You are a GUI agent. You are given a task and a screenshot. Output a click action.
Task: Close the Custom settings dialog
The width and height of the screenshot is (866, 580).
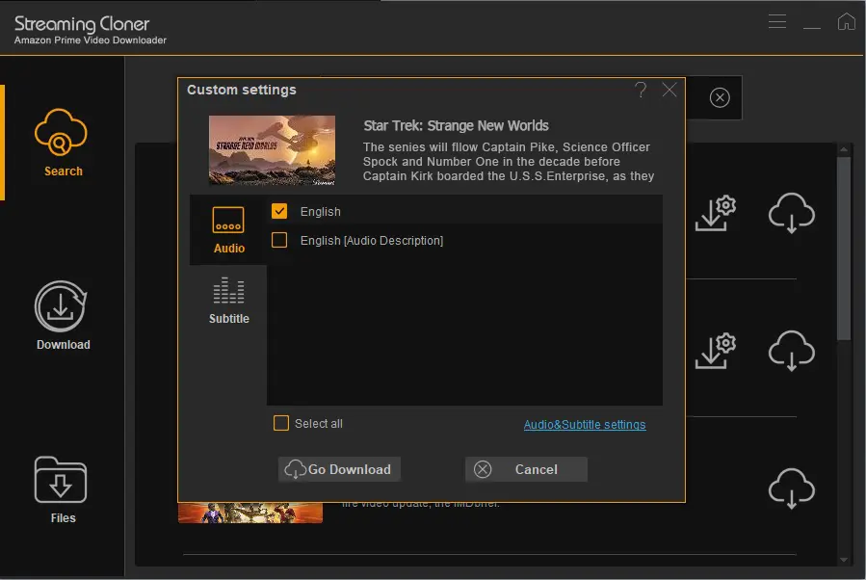point(669,90)
